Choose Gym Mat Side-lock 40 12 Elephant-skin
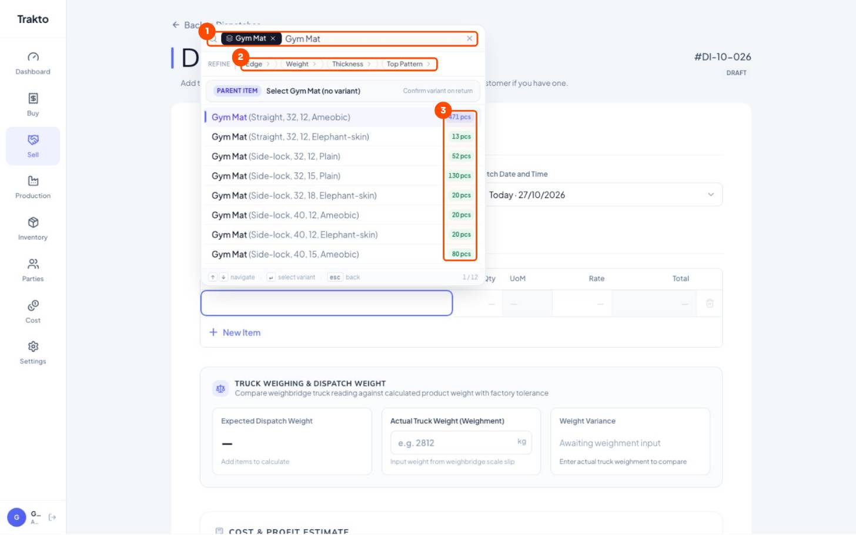This screenshot has height=535, width=856. [343, 234]
